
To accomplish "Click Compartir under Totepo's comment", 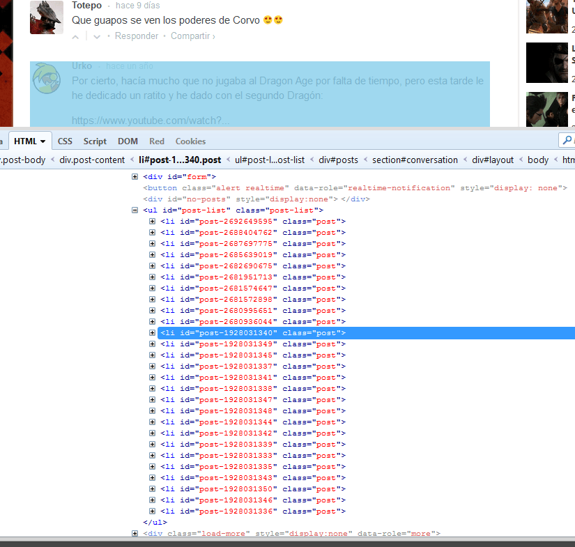I will (x=192, y=36).
